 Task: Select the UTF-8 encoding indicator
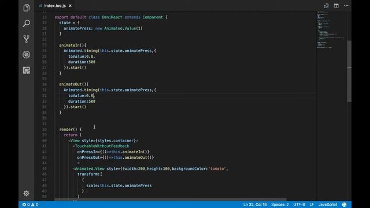click(x=299, y=205)
